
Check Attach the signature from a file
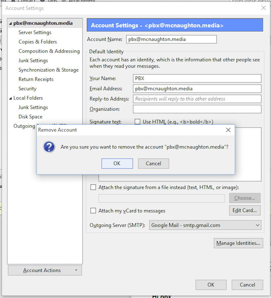(93, 187)
